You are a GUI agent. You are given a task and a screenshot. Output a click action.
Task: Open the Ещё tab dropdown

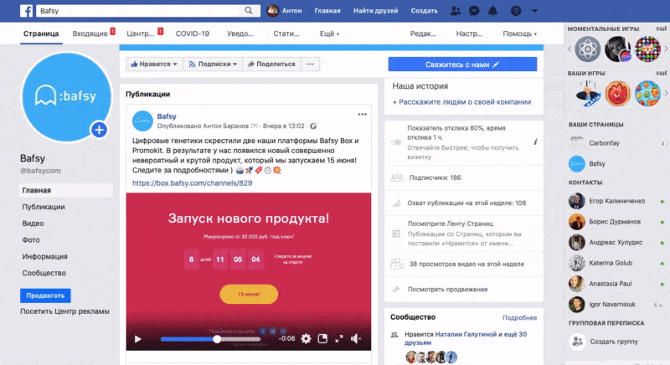(x=329, y=33)
